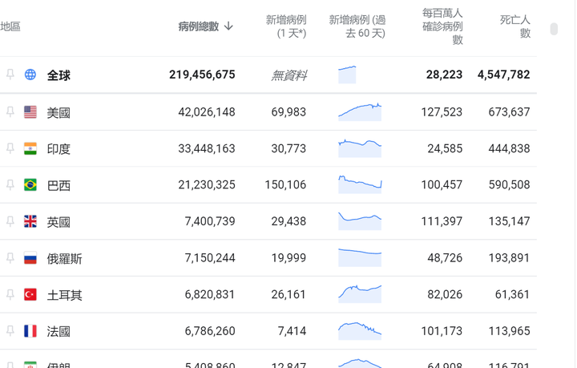This screenshot has height=368, width=577.
Task: Open the 土耳其 60-day sparkline chart
Action: coord(360,294)
